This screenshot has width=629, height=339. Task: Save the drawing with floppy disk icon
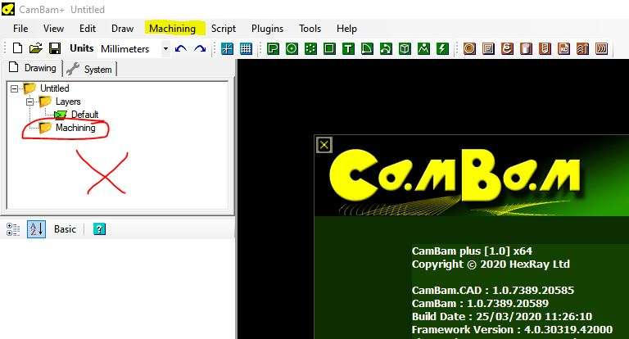[x=55, y=48]
